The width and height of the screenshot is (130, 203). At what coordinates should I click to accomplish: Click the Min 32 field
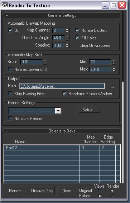coord(100,62)
